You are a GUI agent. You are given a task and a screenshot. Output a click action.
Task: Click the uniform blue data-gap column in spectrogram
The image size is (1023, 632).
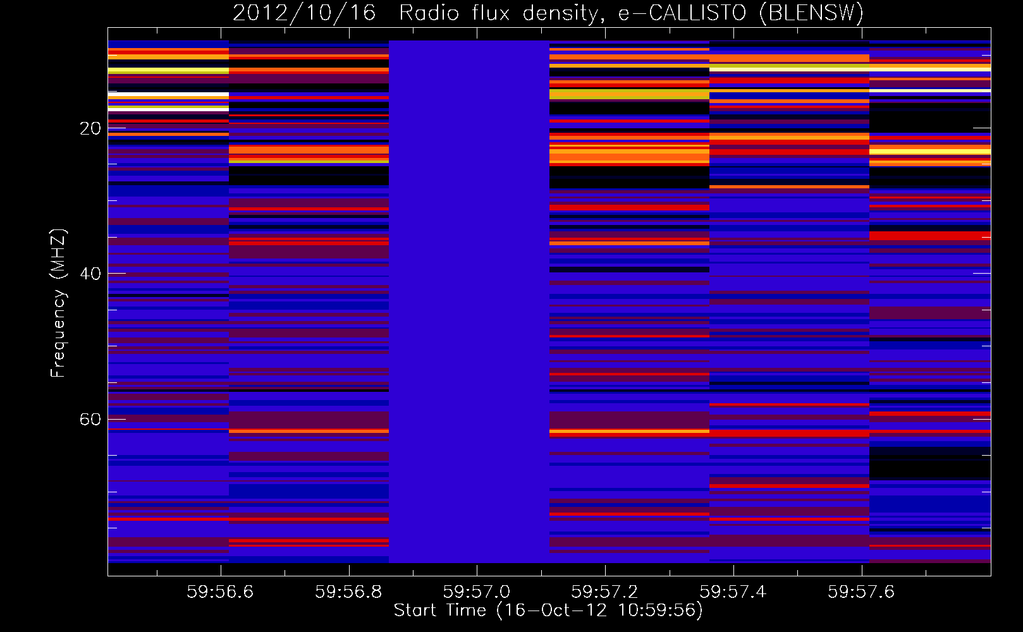469,301
